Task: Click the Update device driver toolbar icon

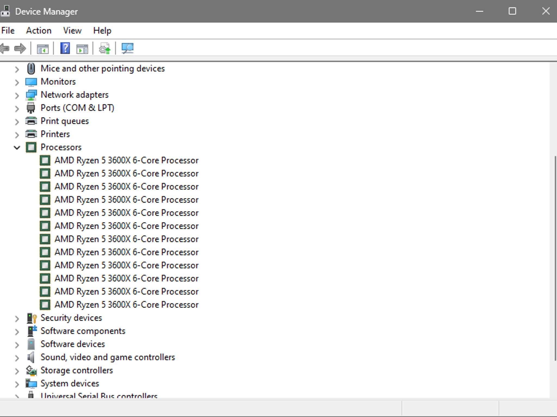Action: click(x=105, y=49)
